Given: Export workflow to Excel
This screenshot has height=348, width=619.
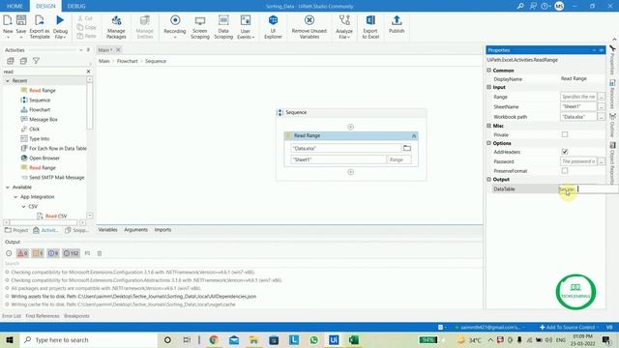Looking at the screenshot, I should pyautogui.click(x=370, y=26).
